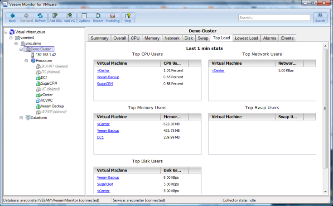333x206 pixels.
Task: Click the Add VC toolbar icon
Action: [69, 18]
